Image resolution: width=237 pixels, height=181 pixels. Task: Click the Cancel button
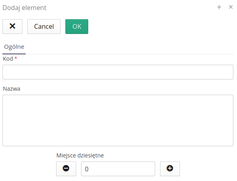coord(44,26)
